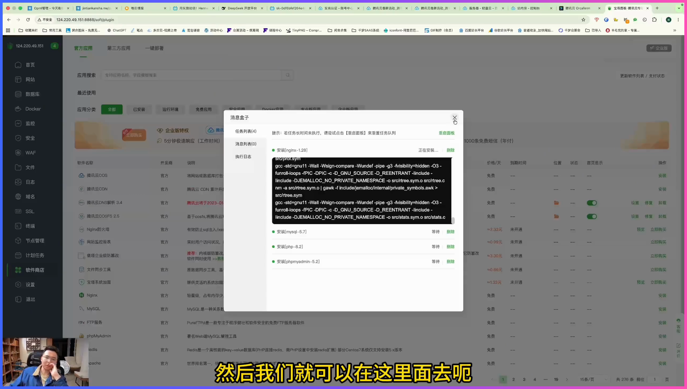Open the 监控 sidebar page
This screenshot has width=687, height=389.
[30, 123]
